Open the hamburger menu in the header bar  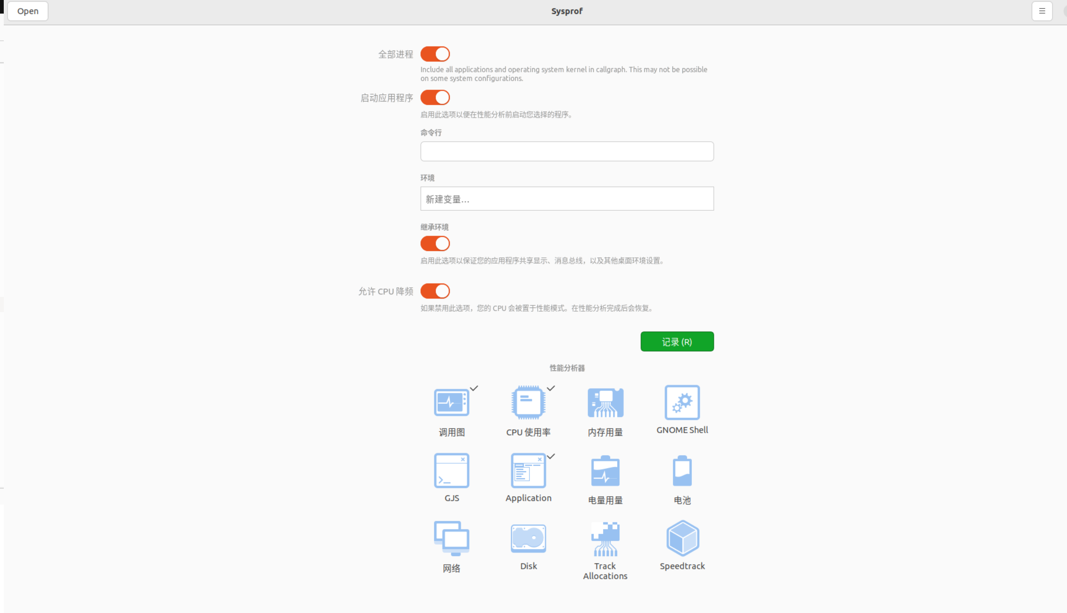1042,11
